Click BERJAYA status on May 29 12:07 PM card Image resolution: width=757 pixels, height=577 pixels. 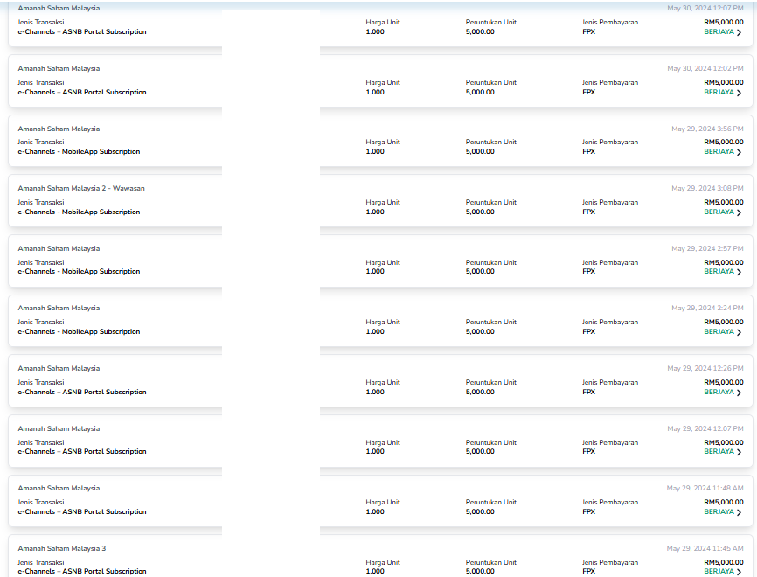click(x=719, y=451)
